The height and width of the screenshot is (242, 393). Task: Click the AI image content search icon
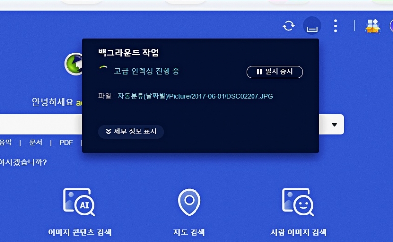79,202
